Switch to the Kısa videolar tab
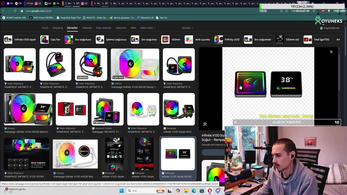The image size is (347, 195). point(104,28)
